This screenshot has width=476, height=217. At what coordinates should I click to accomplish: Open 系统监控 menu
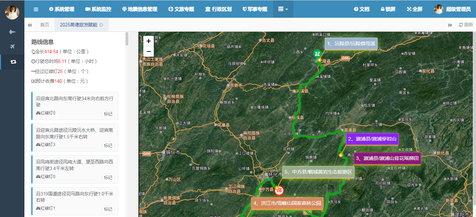click(98, 9)
